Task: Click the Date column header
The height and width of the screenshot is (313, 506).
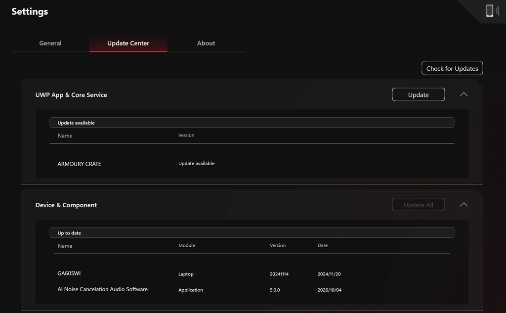Action: [x=322, y=245]
